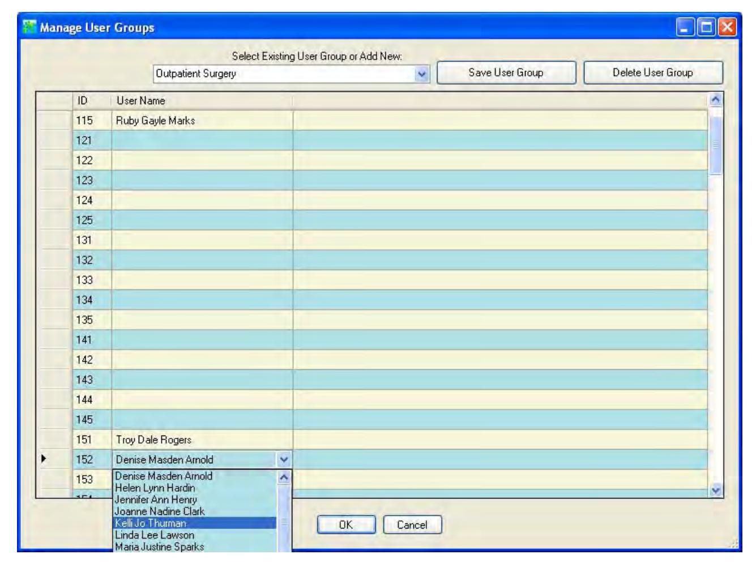
Task: Click the scroll up arrow in the name dropdown list
Action: tap(284, 477)
